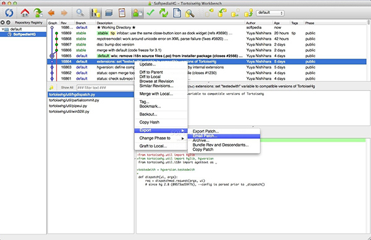This screenshot has height=240, width=371.
Task: Open the clipboard log view icon
Action: pyautogui.click(x=122, y=13)
